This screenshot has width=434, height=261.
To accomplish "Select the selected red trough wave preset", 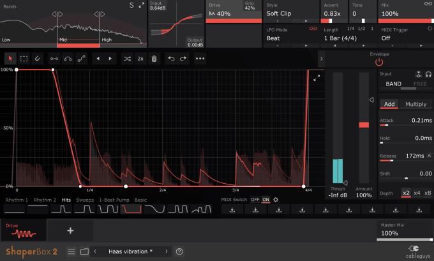I will coord(131,209).
